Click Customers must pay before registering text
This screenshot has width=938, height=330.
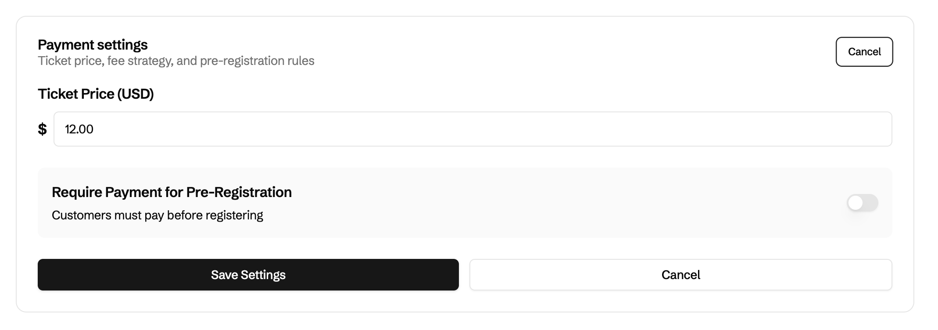pyautogui.click(x=157, y=215)
